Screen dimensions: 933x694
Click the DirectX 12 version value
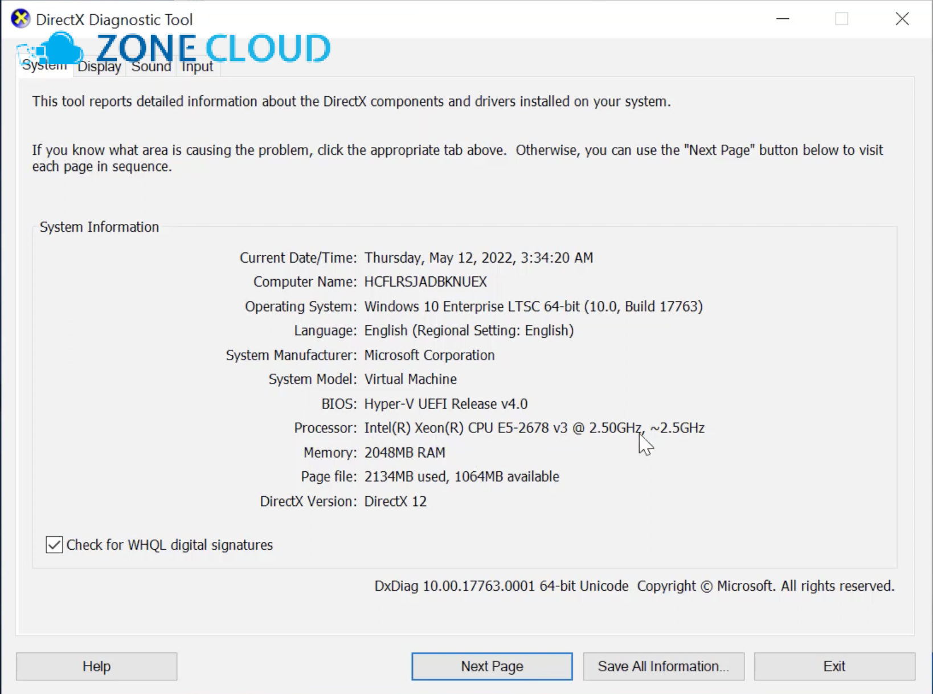point(396,501)
